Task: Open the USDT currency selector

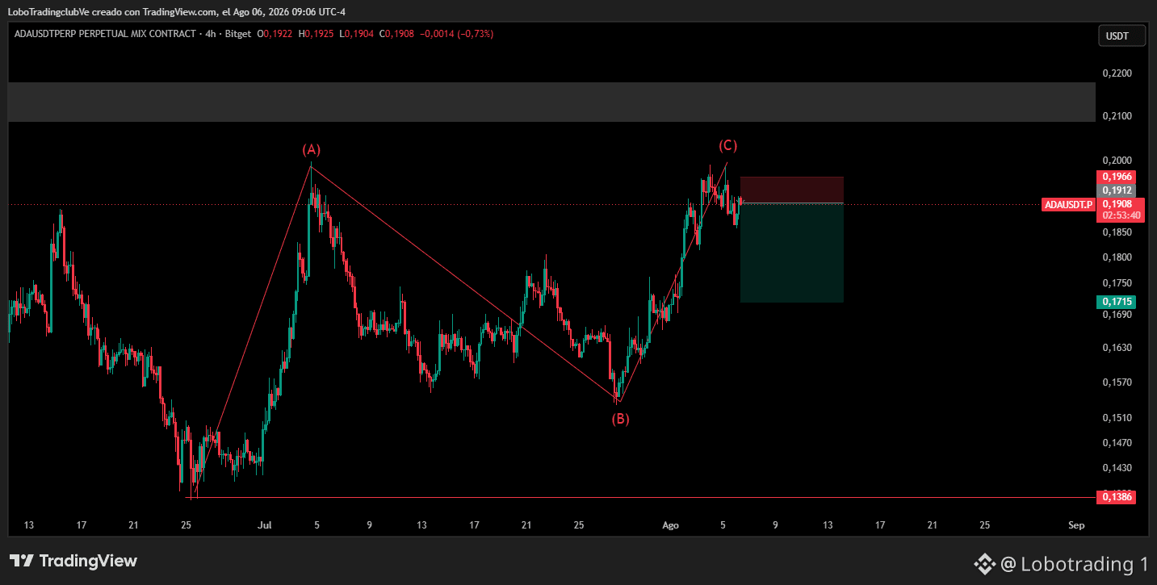Action: pyautogui.click(x=1121, y=36)
